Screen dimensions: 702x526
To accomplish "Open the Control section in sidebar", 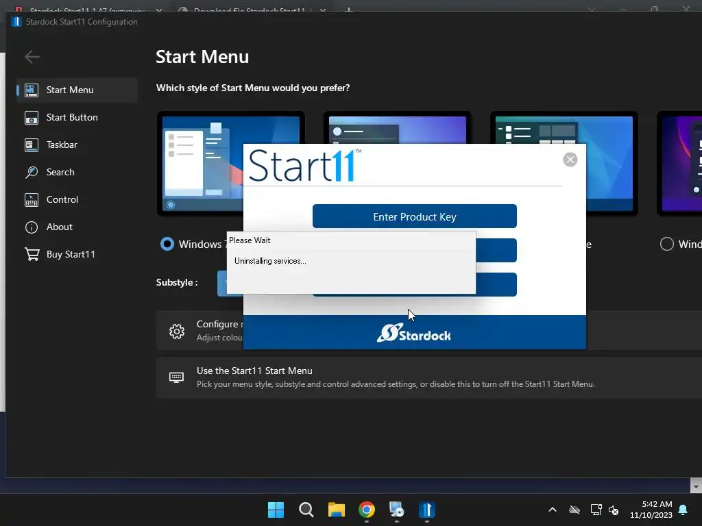I will click(x=77, y=199).
